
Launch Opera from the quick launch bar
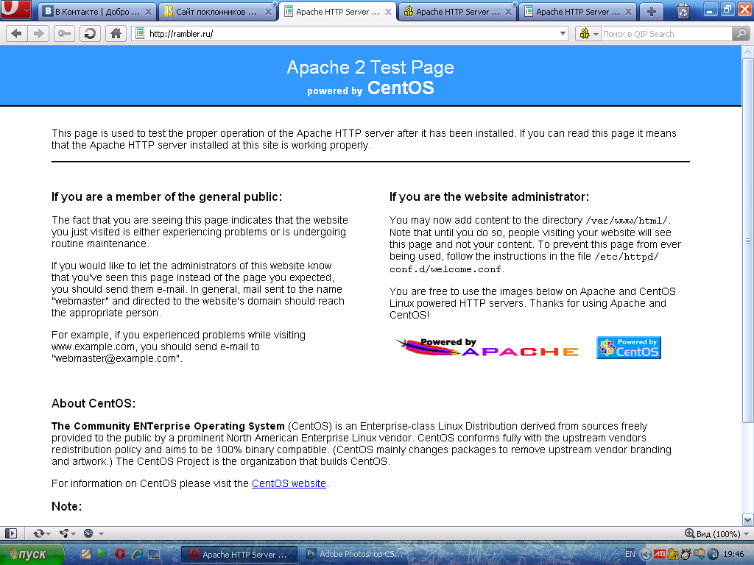(x=120, y=554)
